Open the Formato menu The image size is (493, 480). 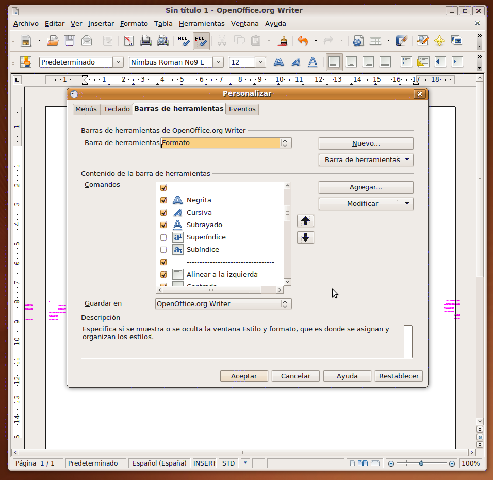click(x=134, y=24)
